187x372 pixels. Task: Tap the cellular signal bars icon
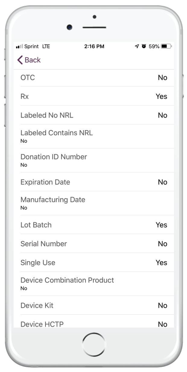pyautogui.click(x=19, y=46)
